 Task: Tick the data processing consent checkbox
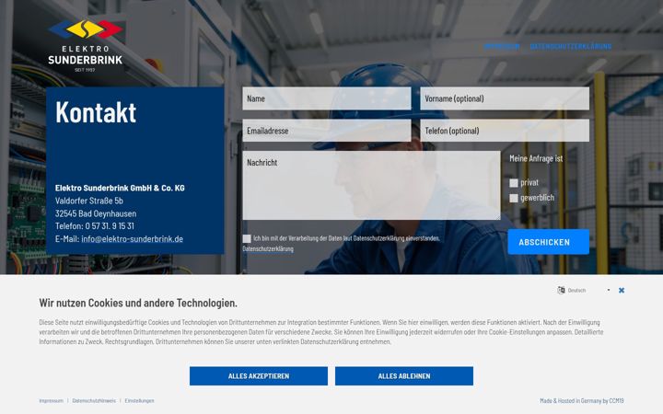click(247, 238)
